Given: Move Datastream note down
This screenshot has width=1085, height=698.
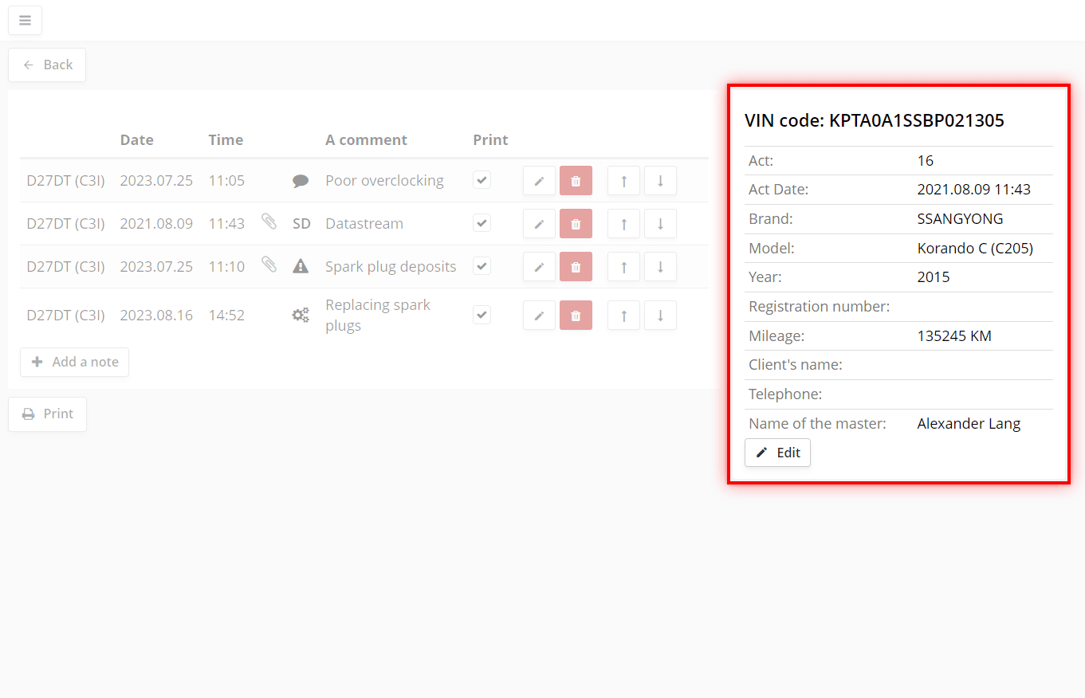Looking at the screenshot, I should (x=660, y=224).
